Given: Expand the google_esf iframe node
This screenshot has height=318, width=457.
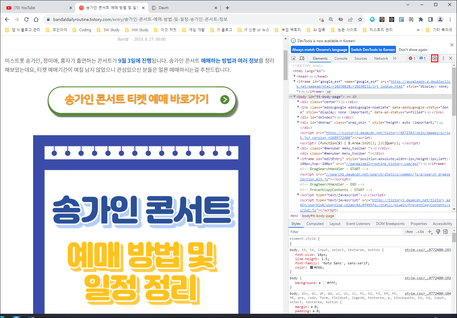Looking at the screenshot, I should point(295,81).
